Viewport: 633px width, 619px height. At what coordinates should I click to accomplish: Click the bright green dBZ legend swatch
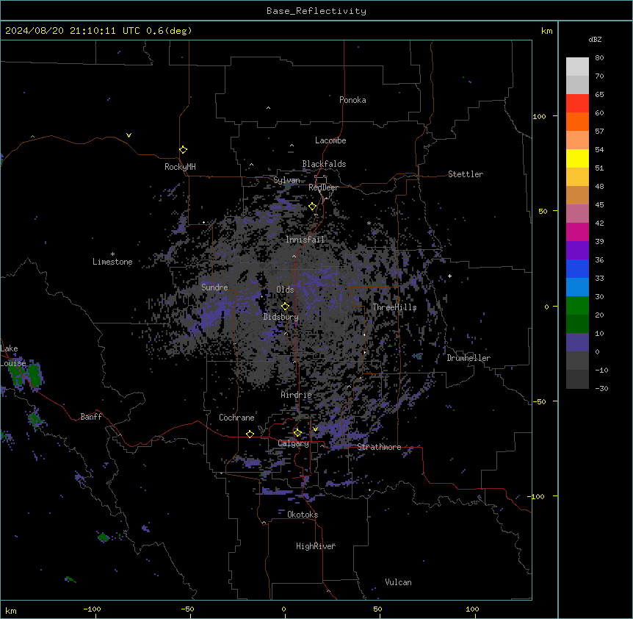click(x=577, y=306)
